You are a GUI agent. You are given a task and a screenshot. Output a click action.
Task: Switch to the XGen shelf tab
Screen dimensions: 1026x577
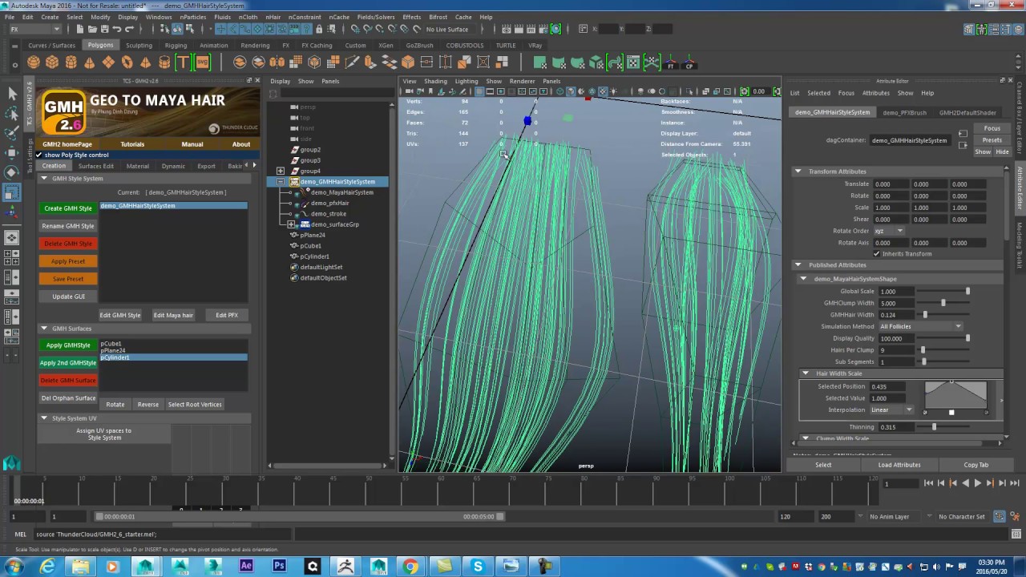pyautogui.click(x=386, y=46)
